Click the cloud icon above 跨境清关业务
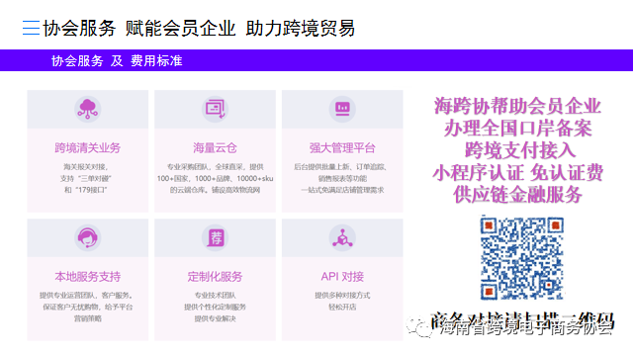Image resolution: width=633 pixels, height=356 pixels. pyautogui.click(x=88, y=109)
